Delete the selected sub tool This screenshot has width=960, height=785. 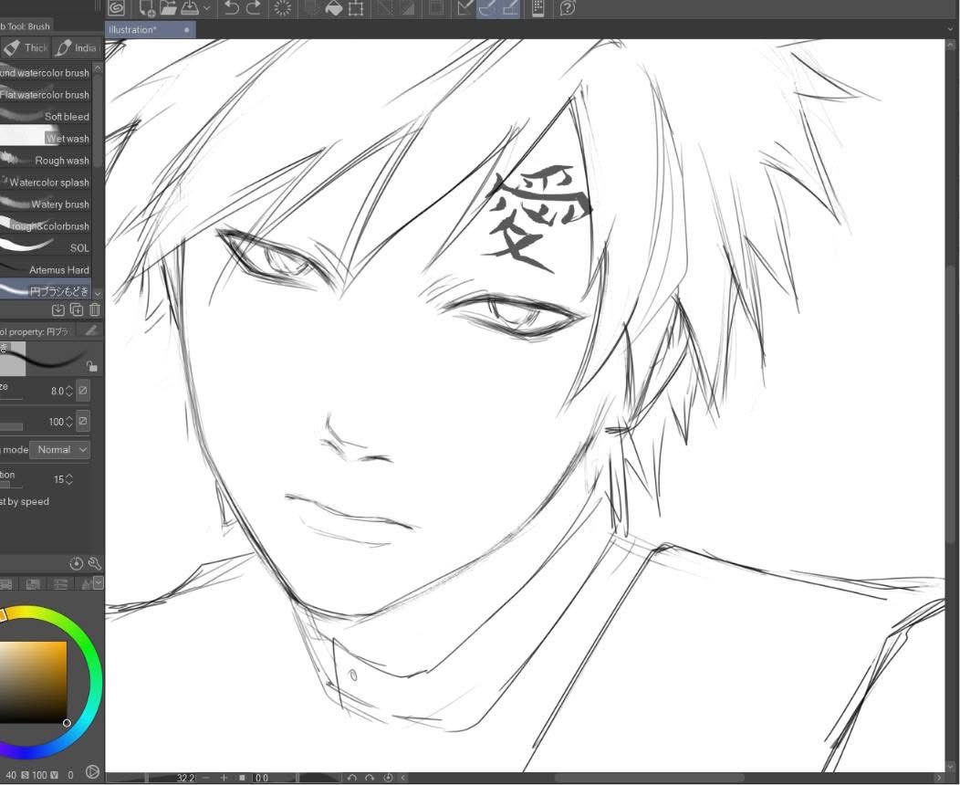click(95, 309)
